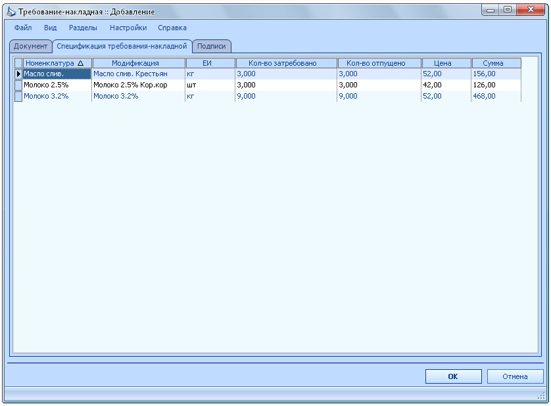Click the Сумма column header

496,63
